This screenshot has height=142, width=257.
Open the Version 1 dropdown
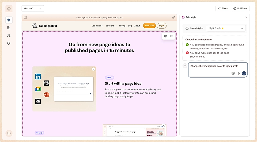pos(33,8)
